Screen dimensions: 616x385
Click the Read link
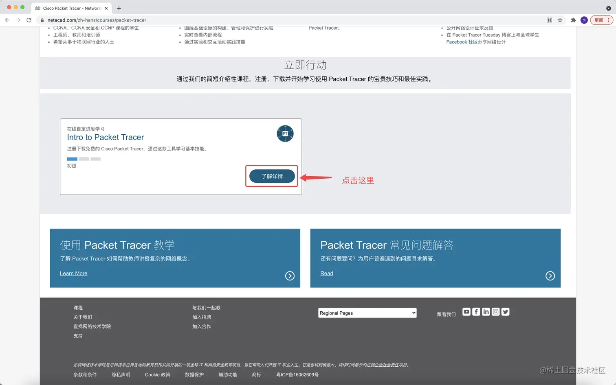[327, 273]
